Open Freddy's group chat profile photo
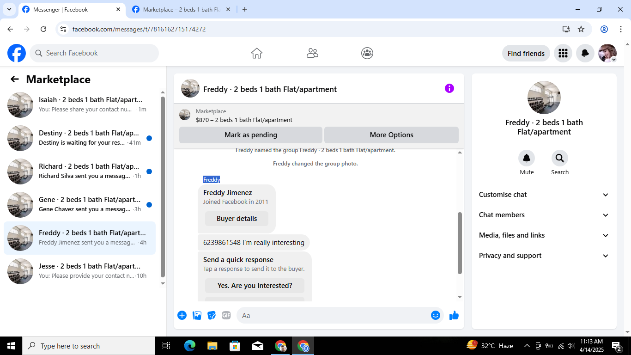Viewport: 631px width, 355px height. coord(544,98)
